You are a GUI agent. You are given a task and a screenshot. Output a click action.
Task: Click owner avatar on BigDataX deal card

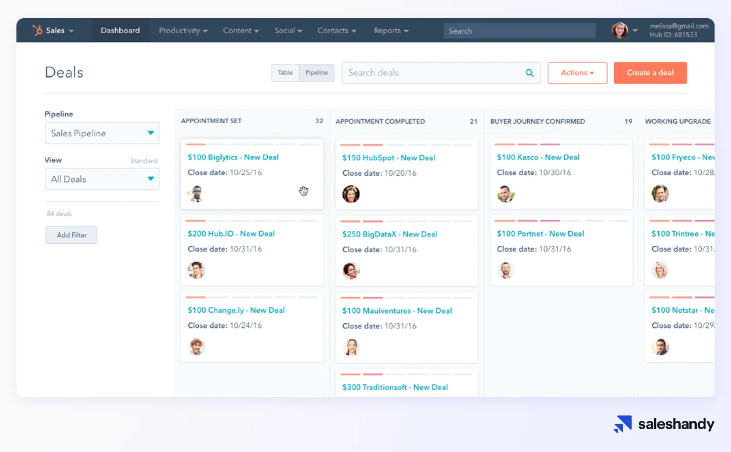(351, 271)
